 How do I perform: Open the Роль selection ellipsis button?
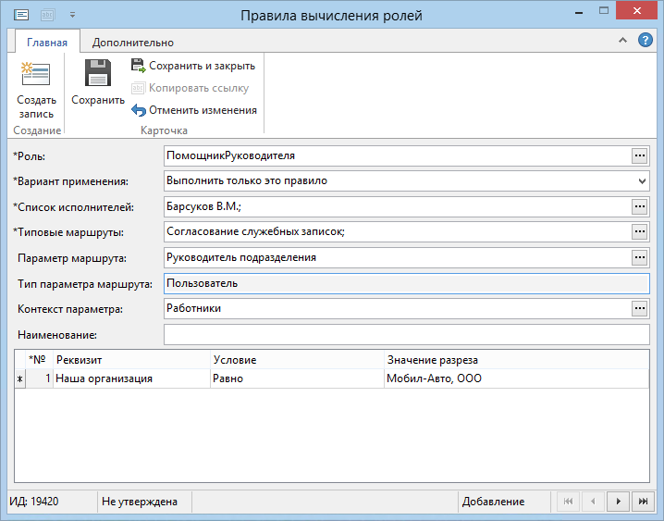(639, 155)
